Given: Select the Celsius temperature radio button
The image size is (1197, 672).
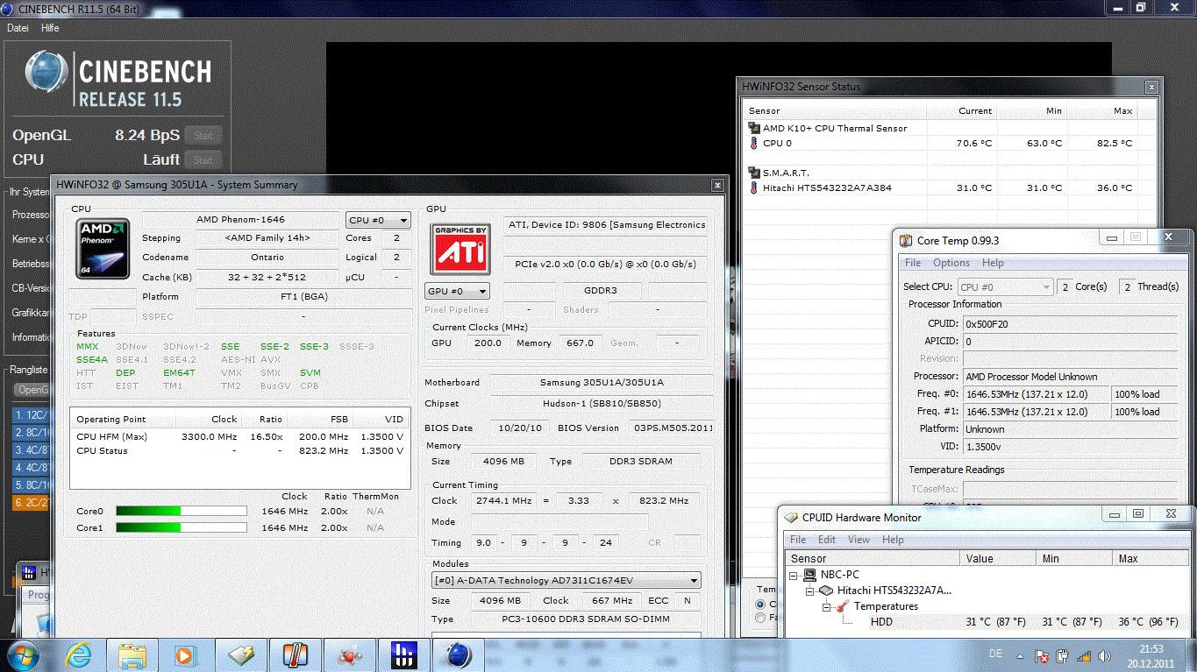Looking at the screenshot, I should [x=760, y=605].
